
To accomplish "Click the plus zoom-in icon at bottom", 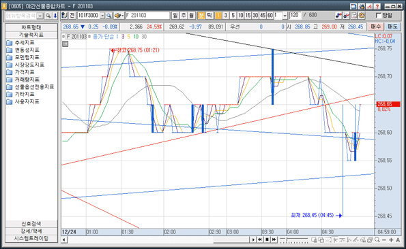I will coord(391,239).
